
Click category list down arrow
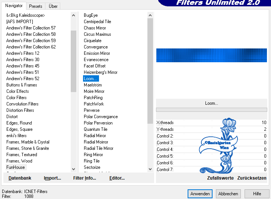[73, 169]
